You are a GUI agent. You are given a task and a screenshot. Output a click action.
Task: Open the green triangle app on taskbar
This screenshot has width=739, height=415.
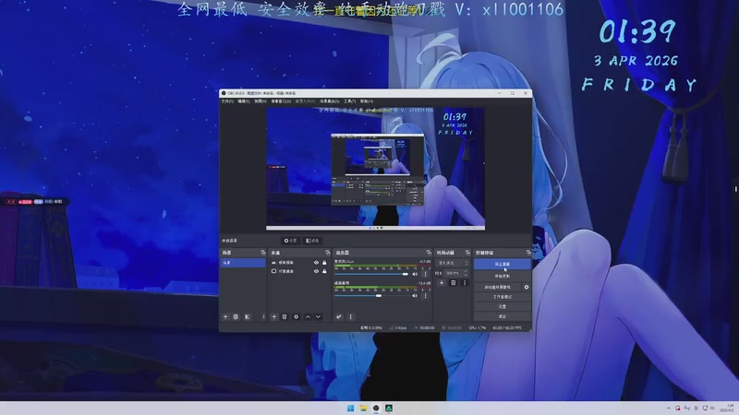pyautogui.click(x=389, y=408)
